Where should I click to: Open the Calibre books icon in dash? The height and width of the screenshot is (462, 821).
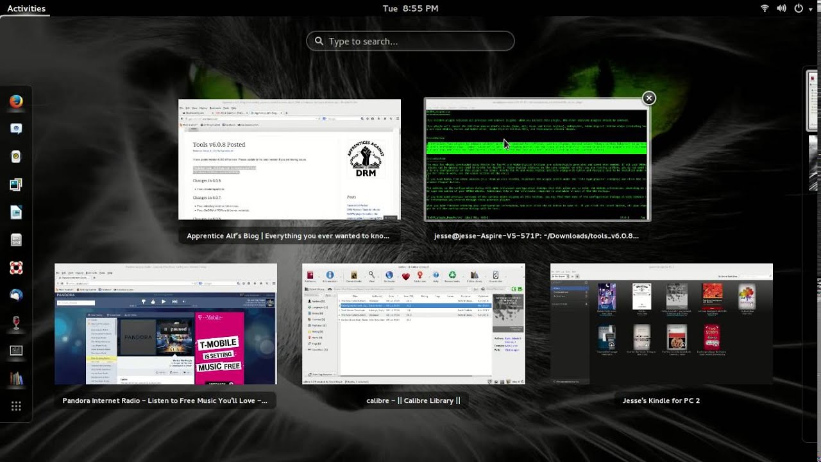(16, 378)
